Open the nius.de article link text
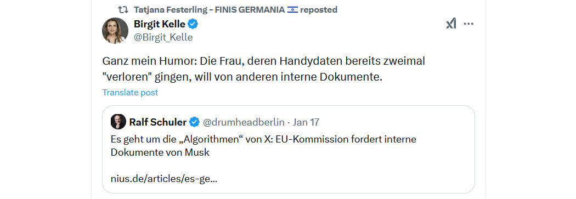 click(164, 180)
